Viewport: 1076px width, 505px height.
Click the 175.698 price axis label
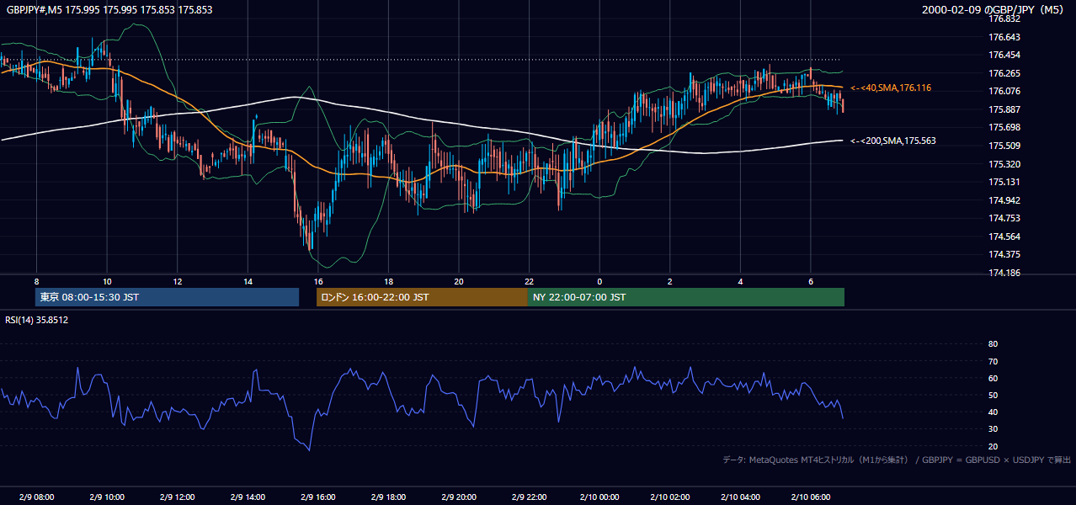click(x=1004, y=127)
